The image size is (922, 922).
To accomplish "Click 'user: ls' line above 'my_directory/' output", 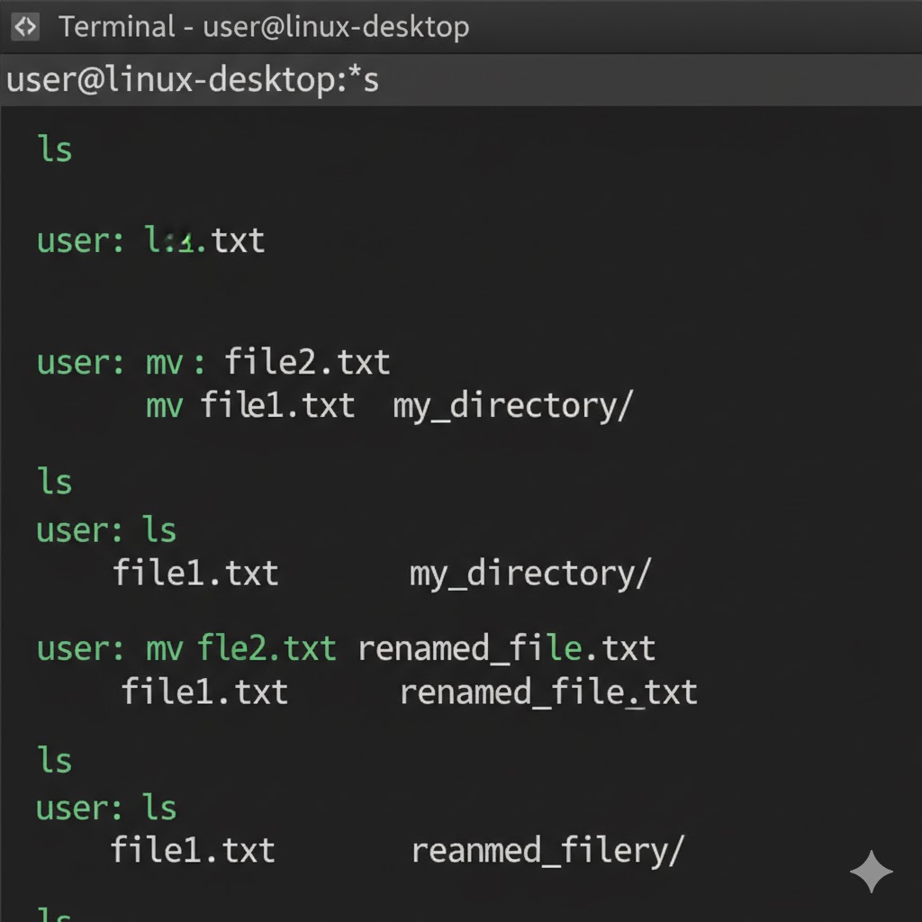I will (106, 530).
